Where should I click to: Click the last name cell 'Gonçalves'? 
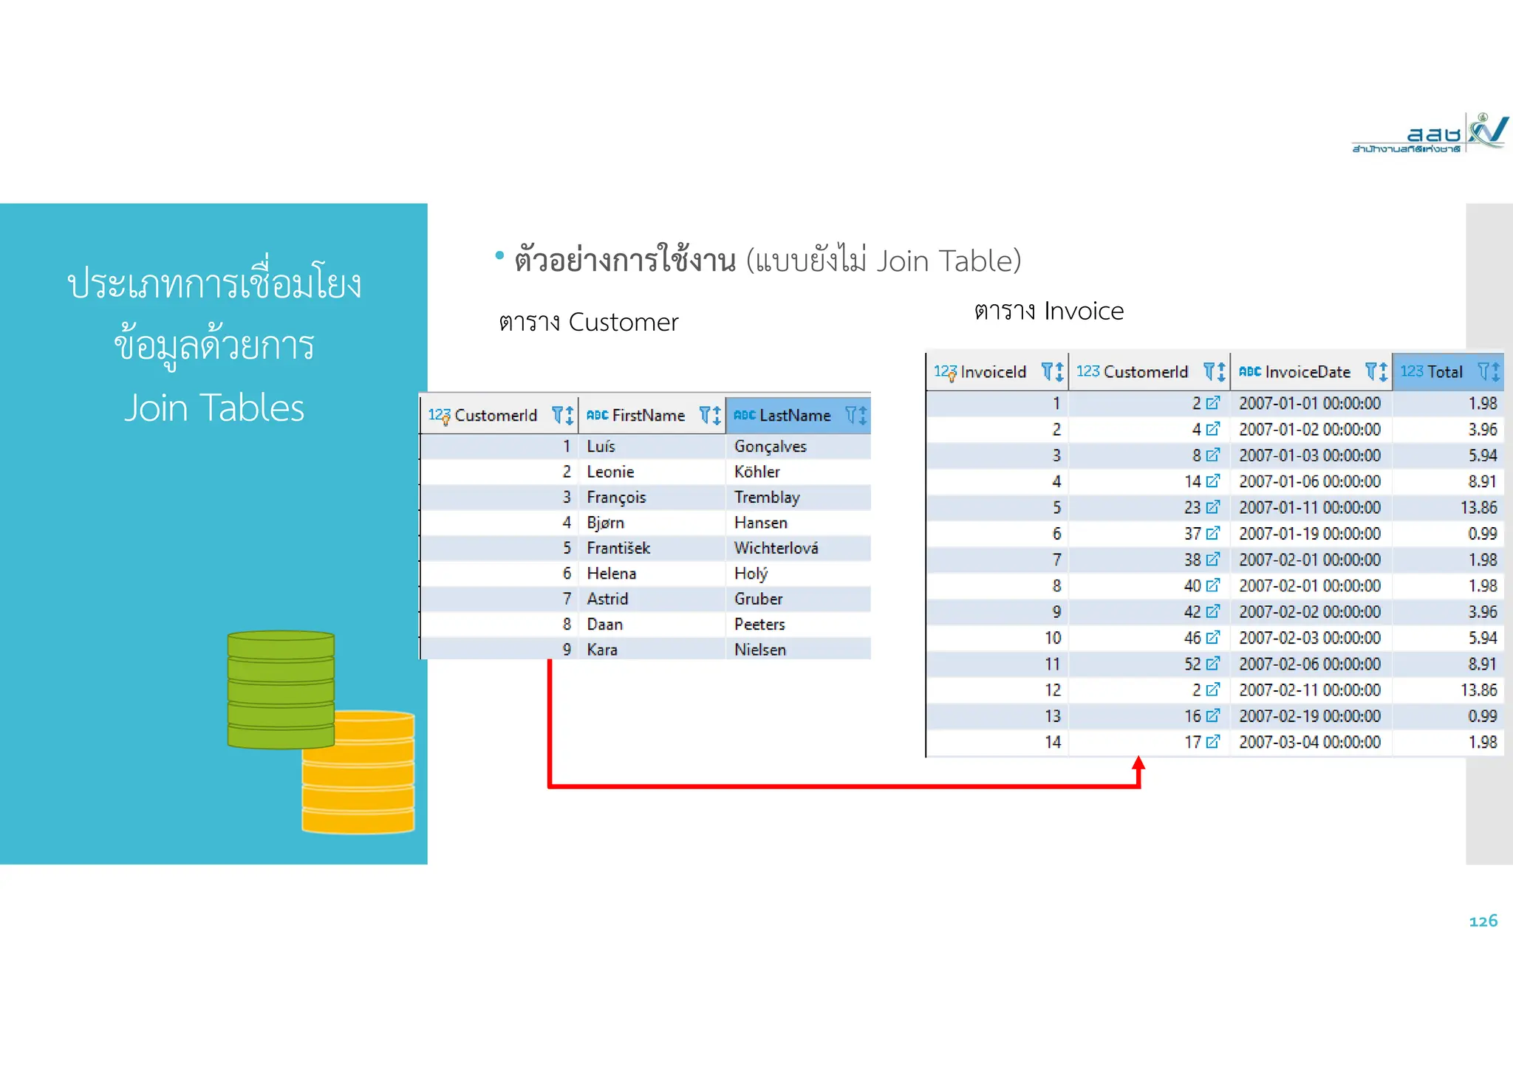(799, 446)
